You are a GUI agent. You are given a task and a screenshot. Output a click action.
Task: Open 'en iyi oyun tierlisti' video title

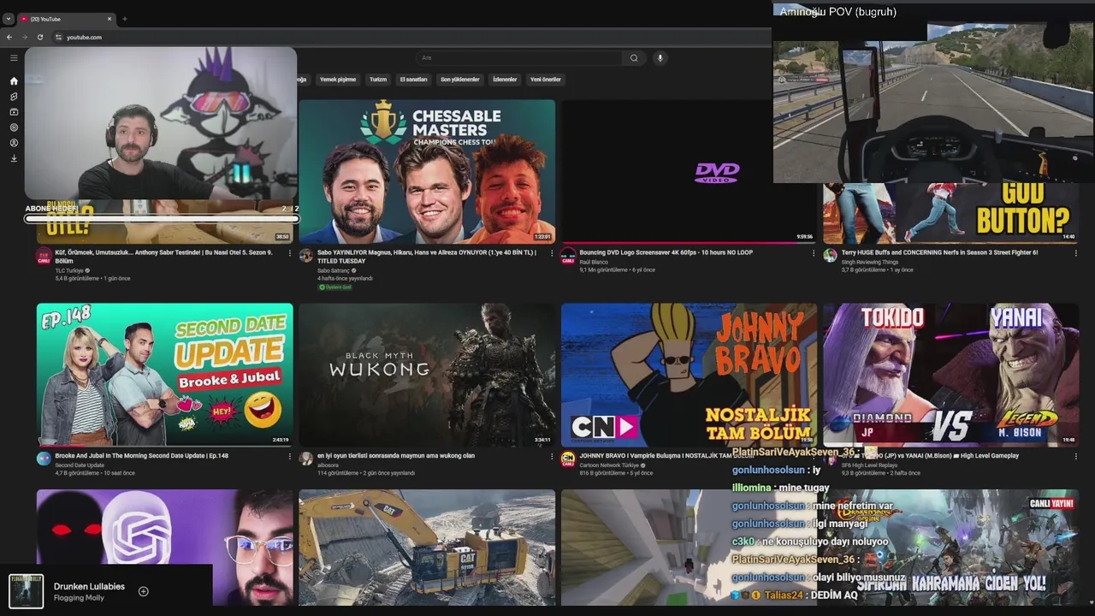pos(396,456)
